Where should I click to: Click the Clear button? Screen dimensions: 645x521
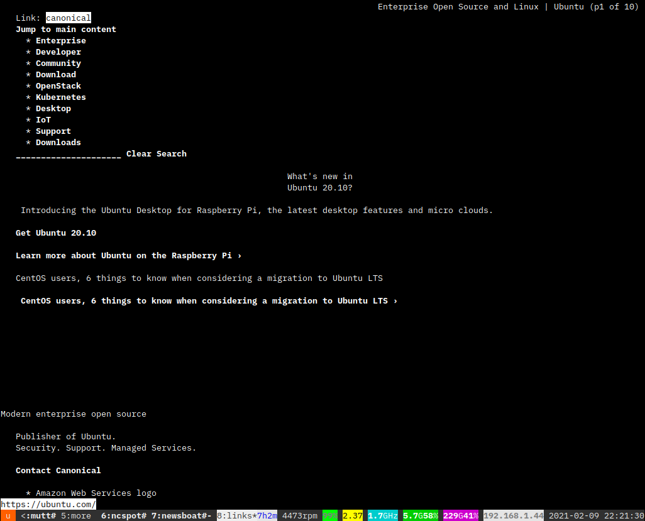tap(139, 154)
